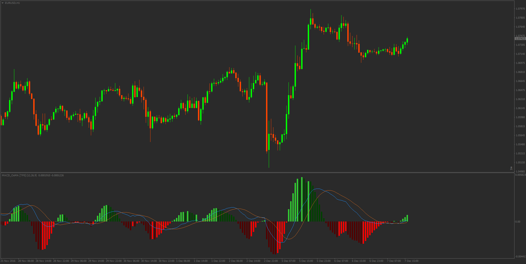Click the 1.05480 price axis label
526x264 pixels.
pos(520,144)
